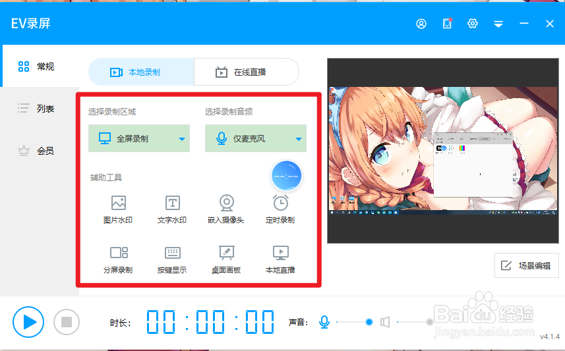Image resolution: width=565 pixels, height=351 pixels.
Task: Open the 本地直播 tool
Action: (280, 259)
